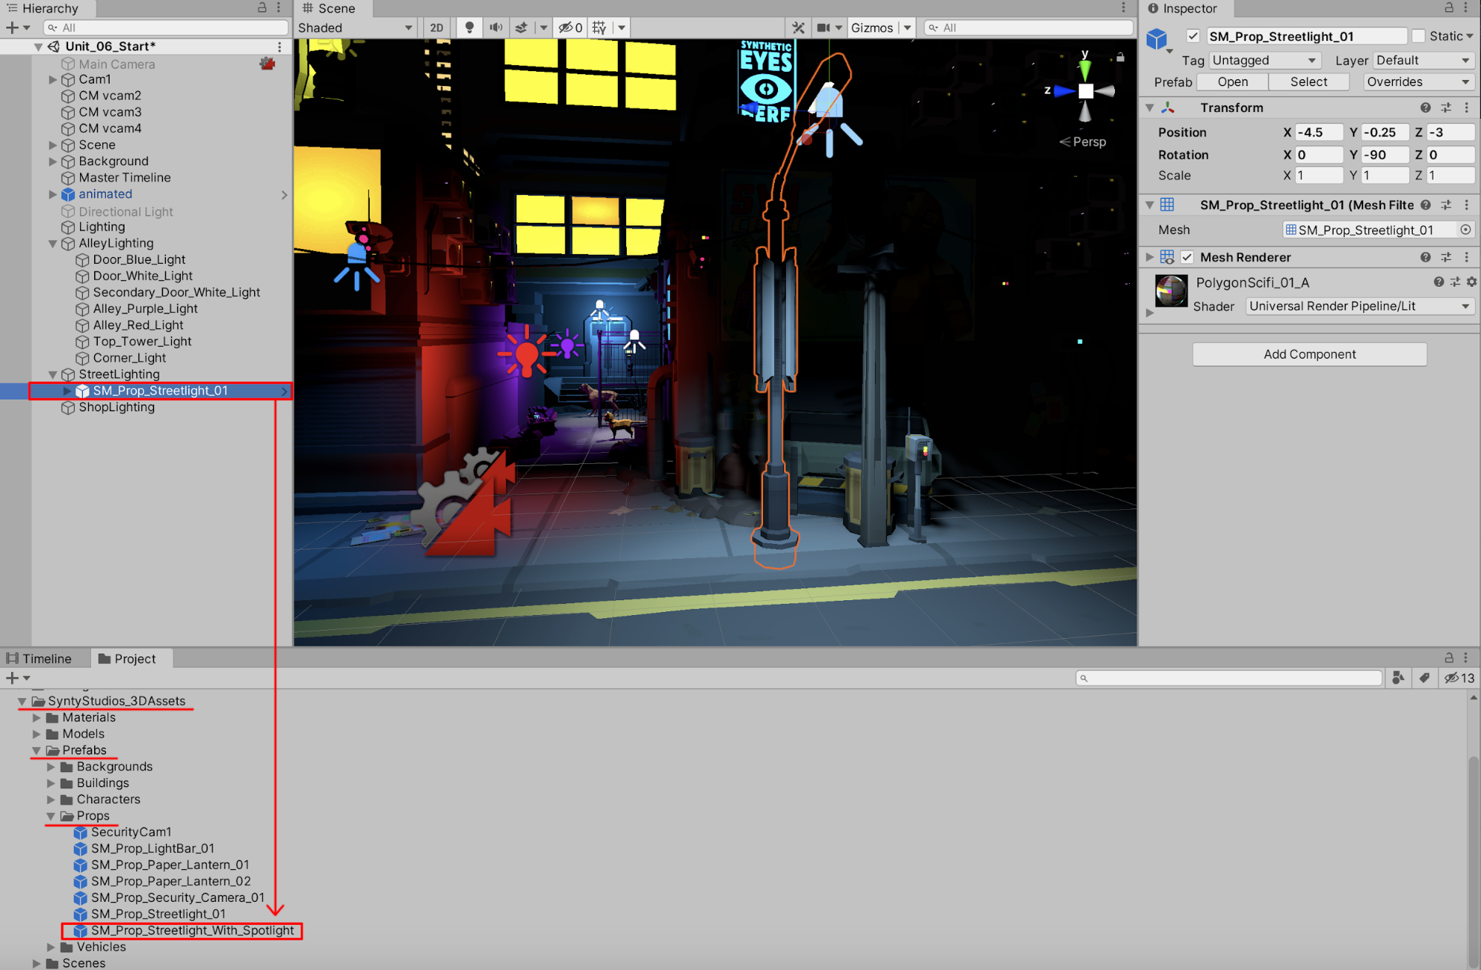Viewport: 1481px width, 970px height.
Task: Open the Shaded draw mode dropdown
Action: click(356, 27)
